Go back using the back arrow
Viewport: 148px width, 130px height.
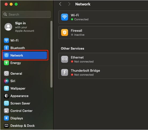60,4
